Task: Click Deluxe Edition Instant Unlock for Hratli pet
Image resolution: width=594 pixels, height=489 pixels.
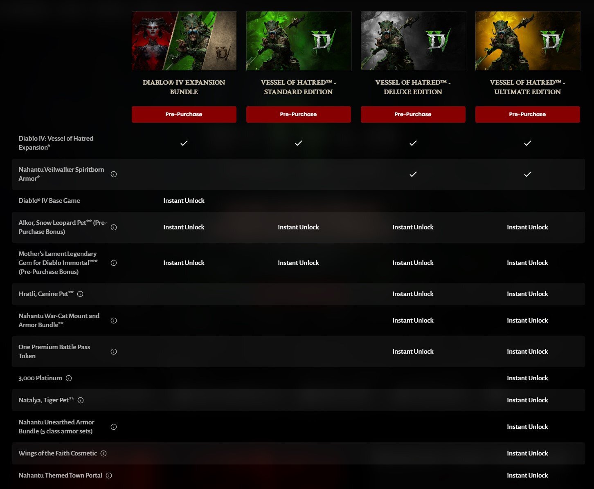Action: pyautogui.click(x=413, y=294)
